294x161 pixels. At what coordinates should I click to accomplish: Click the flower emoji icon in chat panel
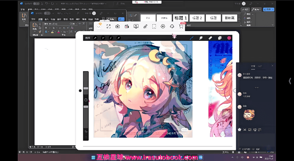pos(239,129)
